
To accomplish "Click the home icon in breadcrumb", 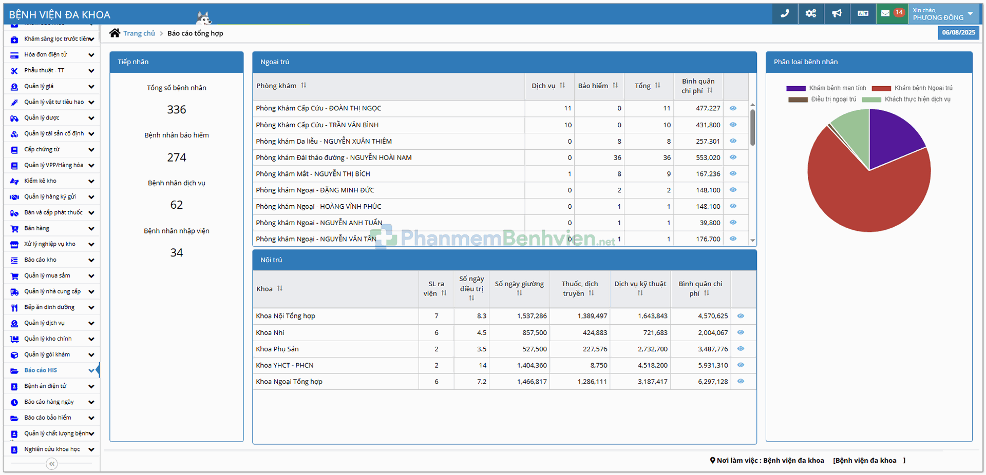I will [115, 33].
